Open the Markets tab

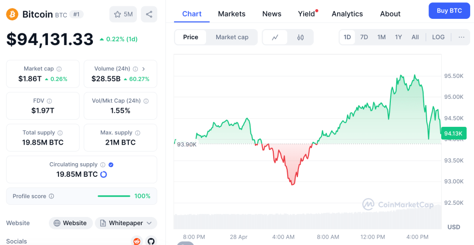[232, 14]
